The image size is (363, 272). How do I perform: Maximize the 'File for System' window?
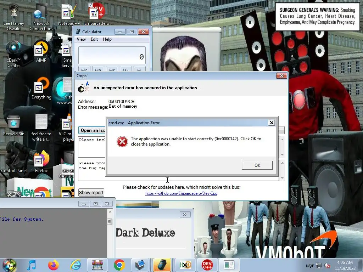click(95, 204)
